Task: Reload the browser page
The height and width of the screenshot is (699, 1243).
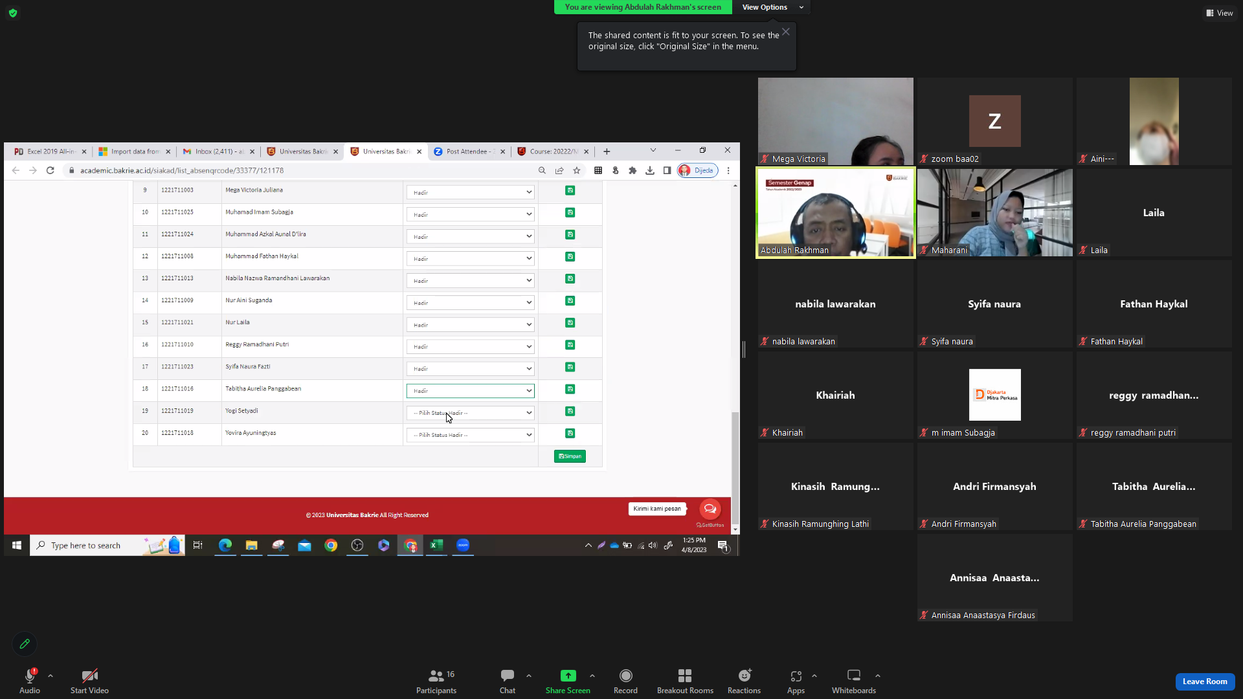Action: pyautogui.click(x=50, y=170)
